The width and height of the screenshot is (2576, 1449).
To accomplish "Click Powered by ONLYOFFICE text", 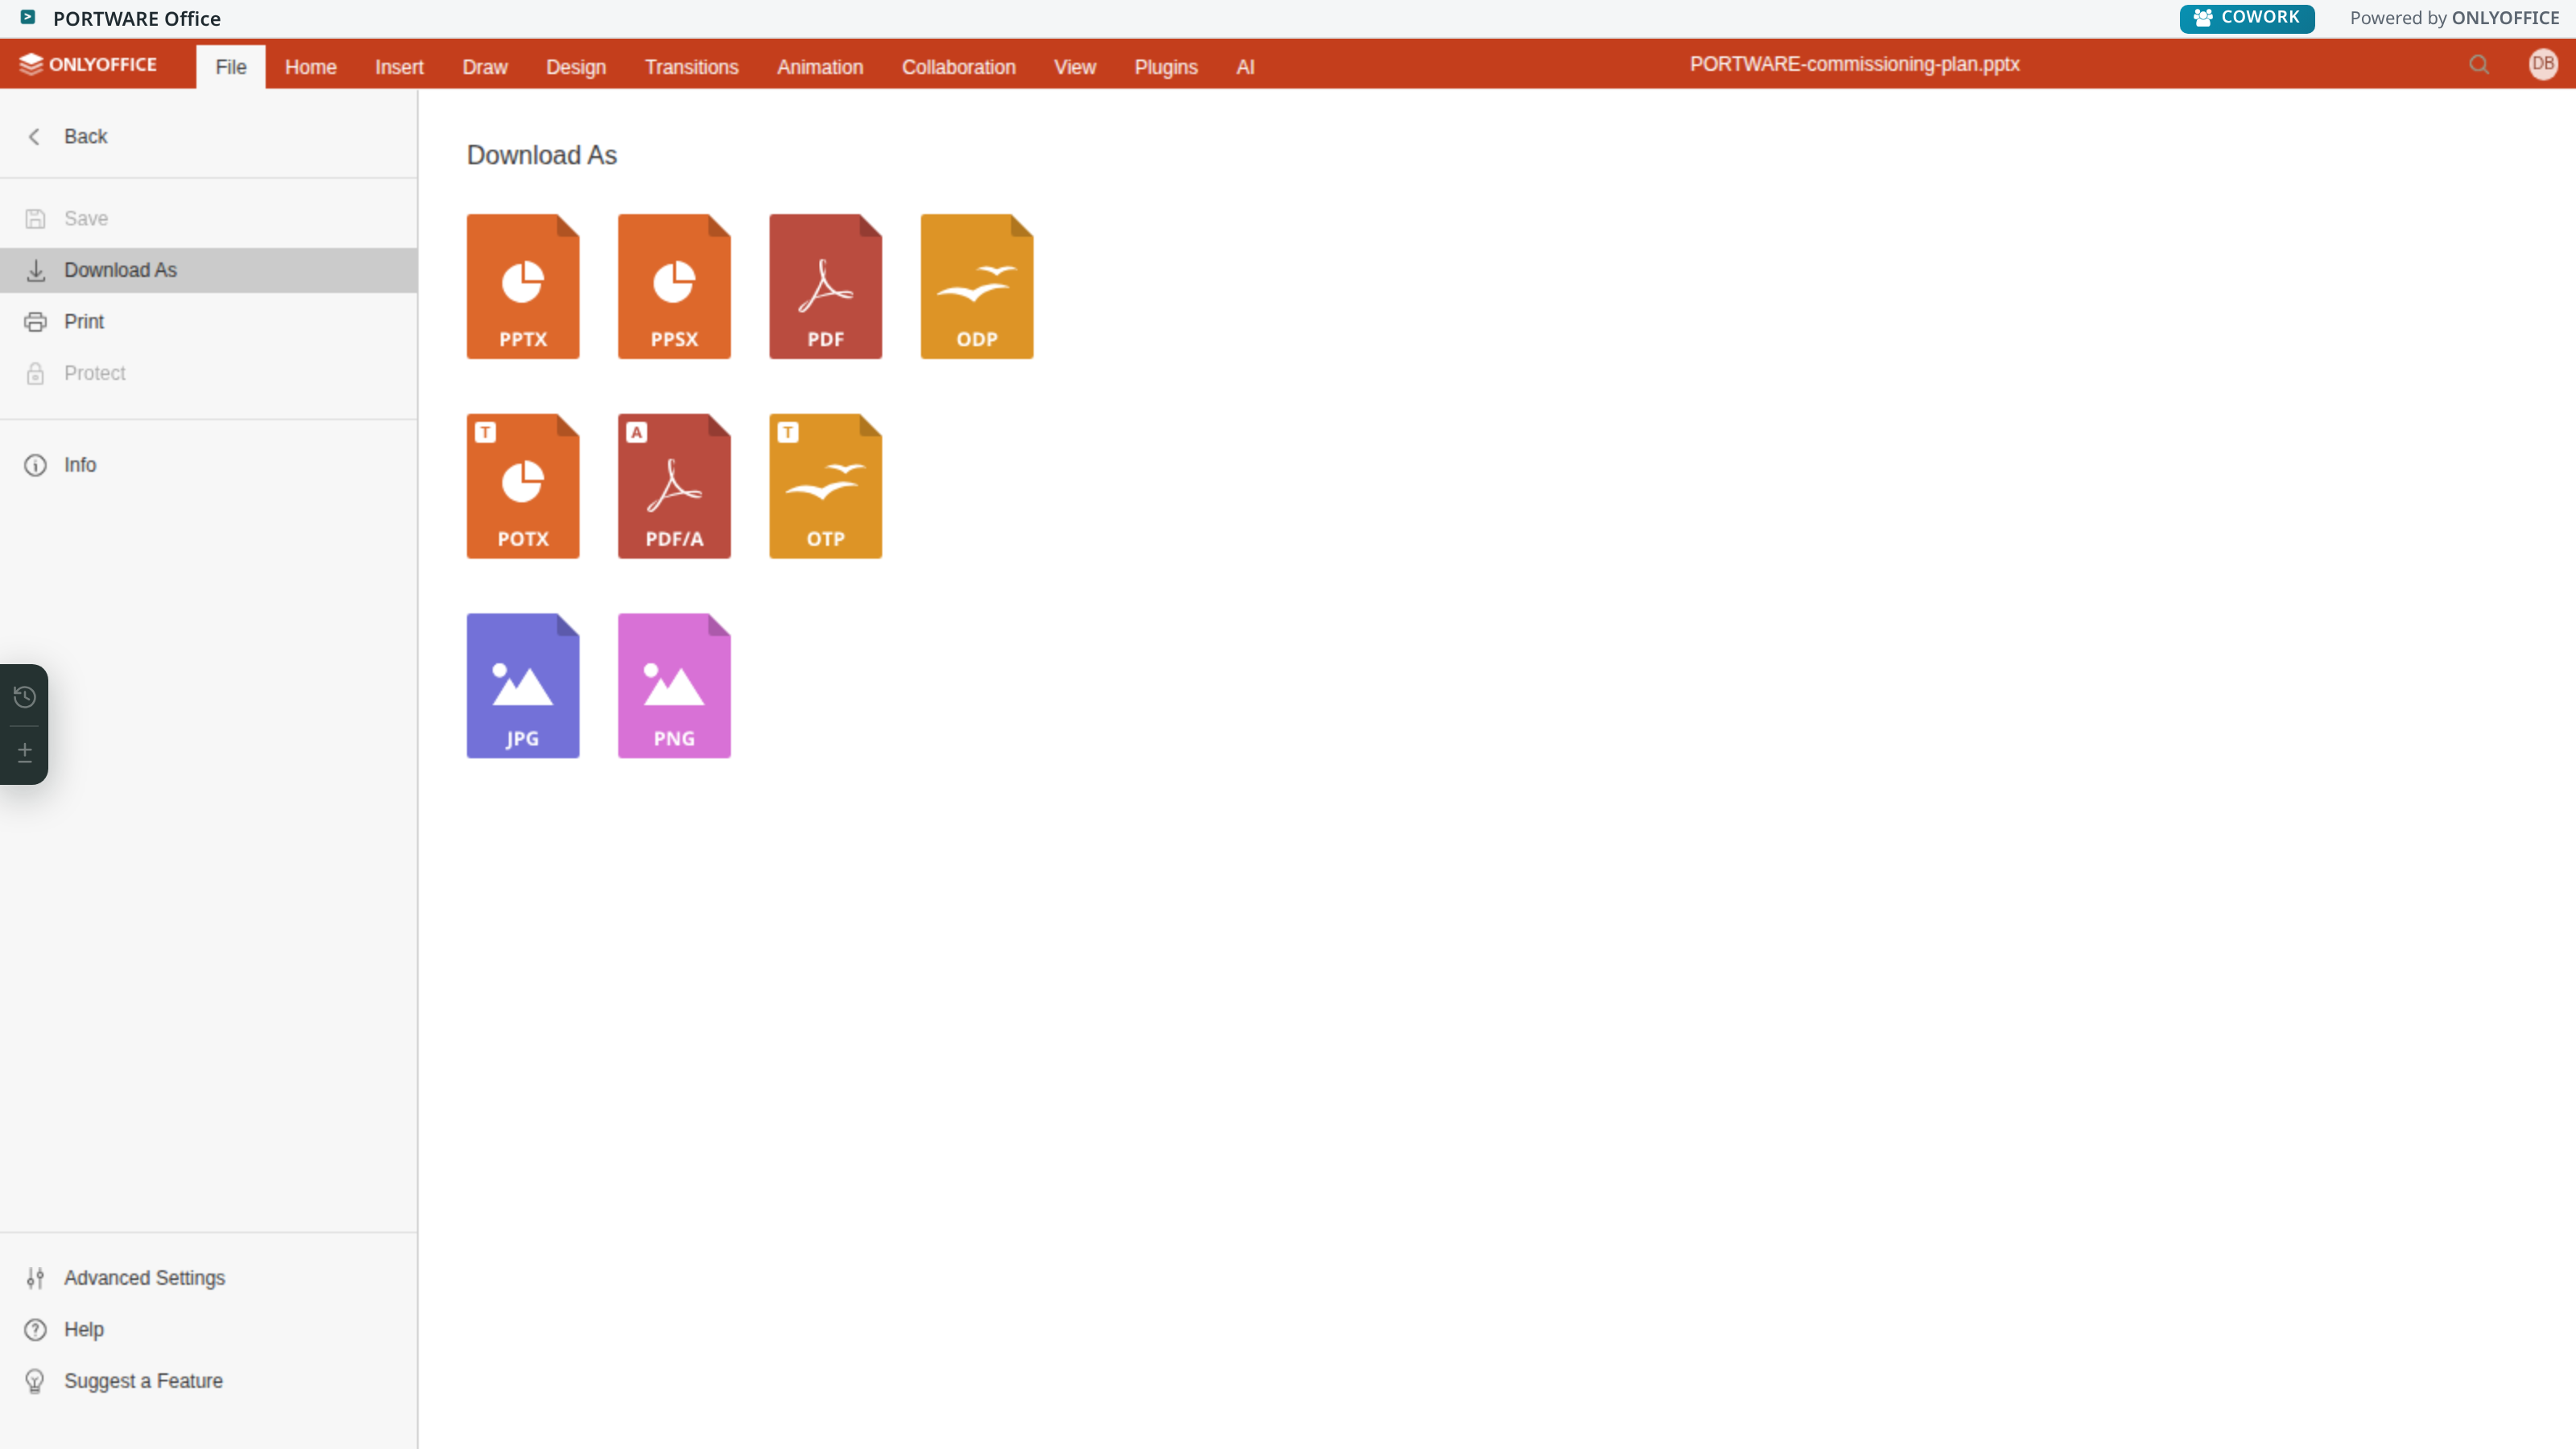I will pos(2454,18).
